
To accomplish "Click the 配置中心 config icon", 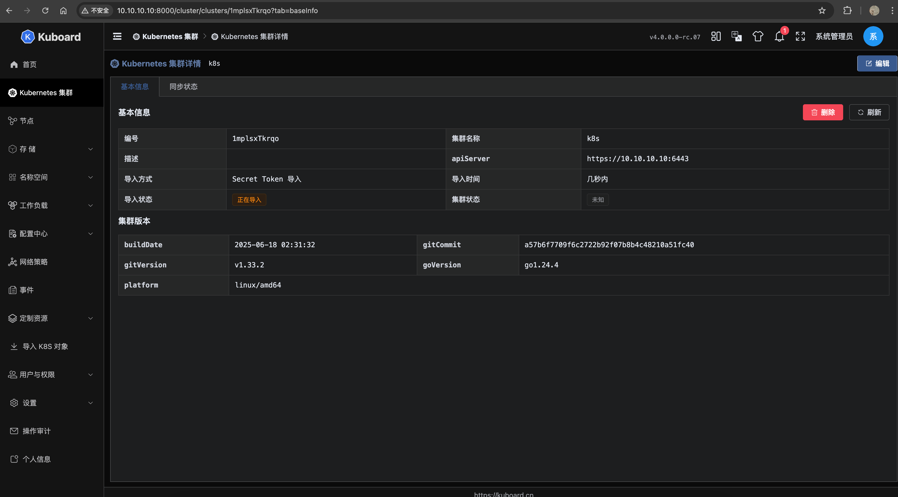I will 13,233.
